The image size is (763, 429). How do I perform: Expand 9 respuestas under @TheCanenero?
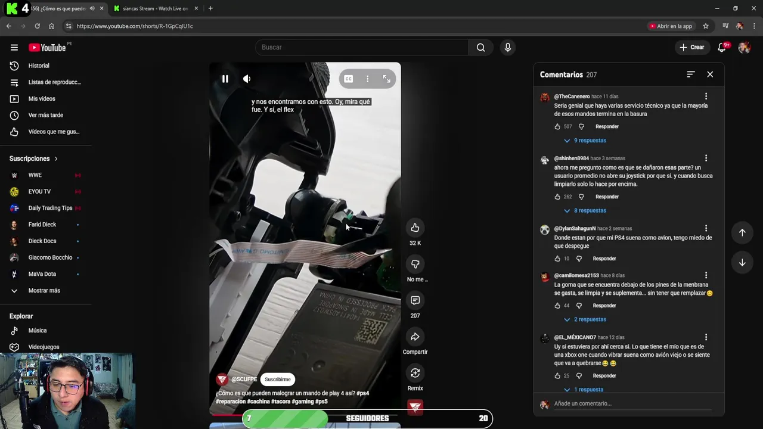(x=585, y=141)
